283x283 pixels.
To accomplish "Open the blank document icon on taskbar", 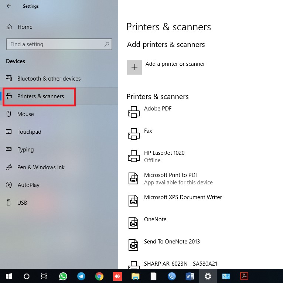I will [x=153, y=276].
